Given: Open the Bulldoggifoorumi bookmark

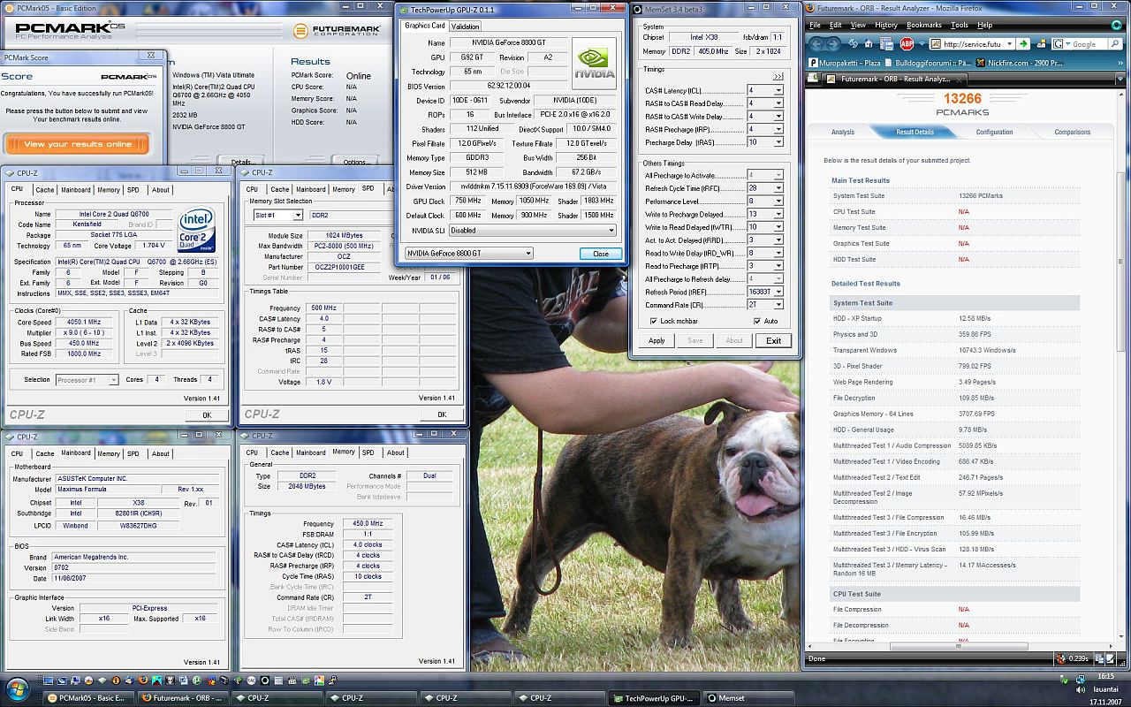Looking at the screenshot, I should coord(928,63).
